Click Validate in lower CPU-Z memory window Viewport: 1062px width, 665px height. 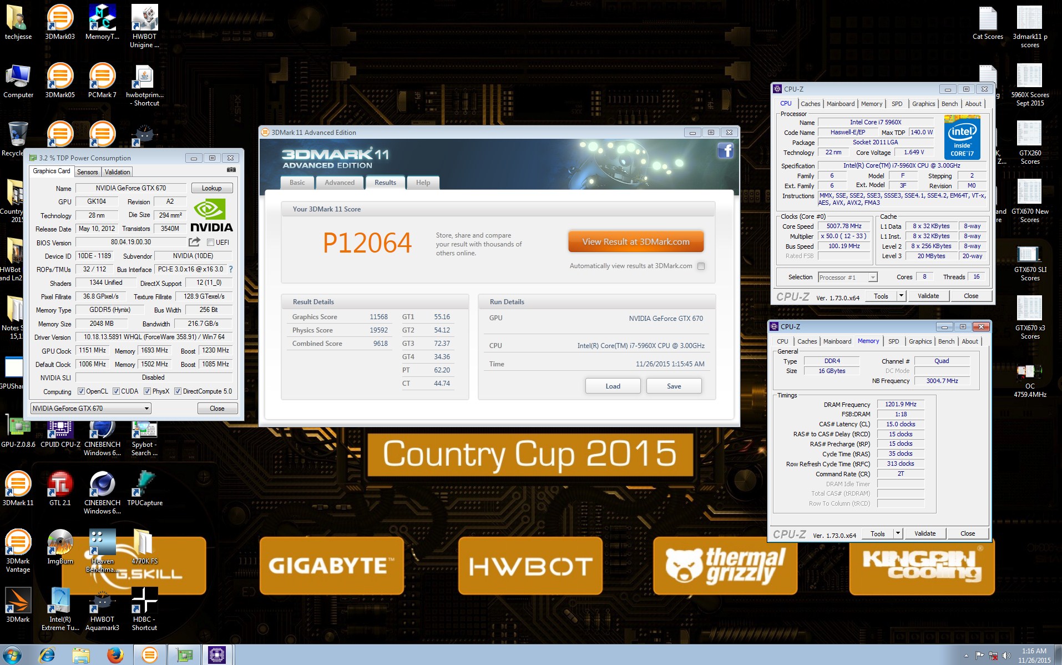tap(924, 533)
